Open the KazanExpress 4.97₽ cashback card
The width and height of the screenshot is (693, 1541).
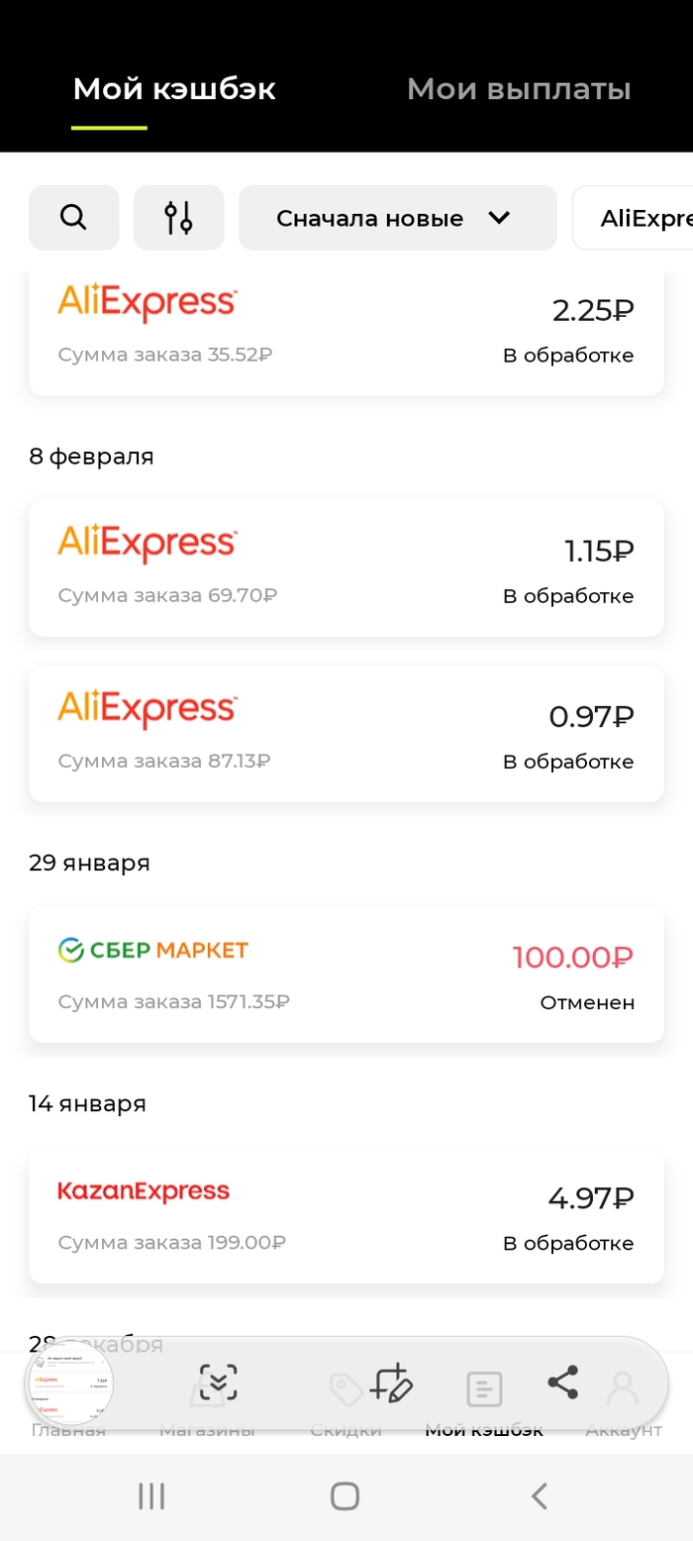(x=346, y=1214)
